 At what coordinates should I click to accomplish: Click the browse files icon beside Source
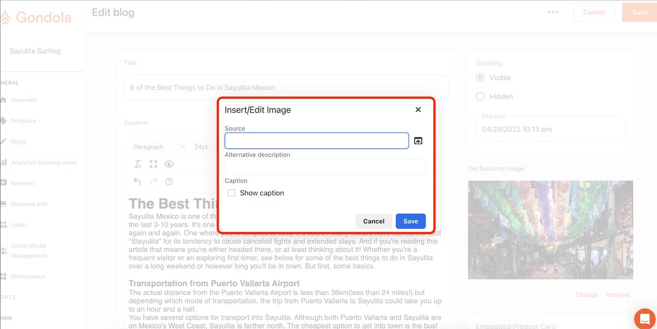tap(418, 141)
